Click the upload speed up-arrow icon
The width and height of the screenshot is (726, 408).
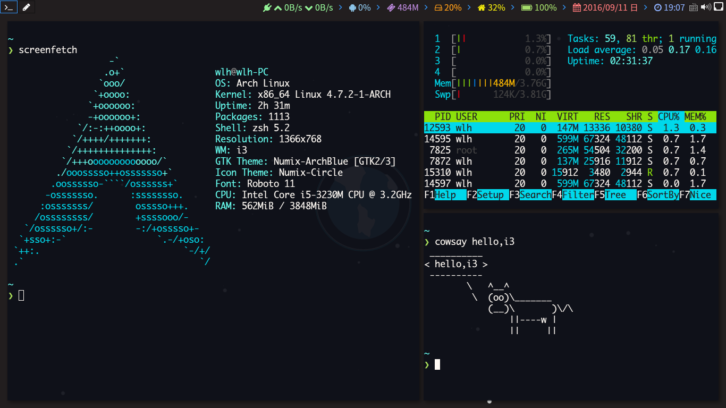pos(277,7)
